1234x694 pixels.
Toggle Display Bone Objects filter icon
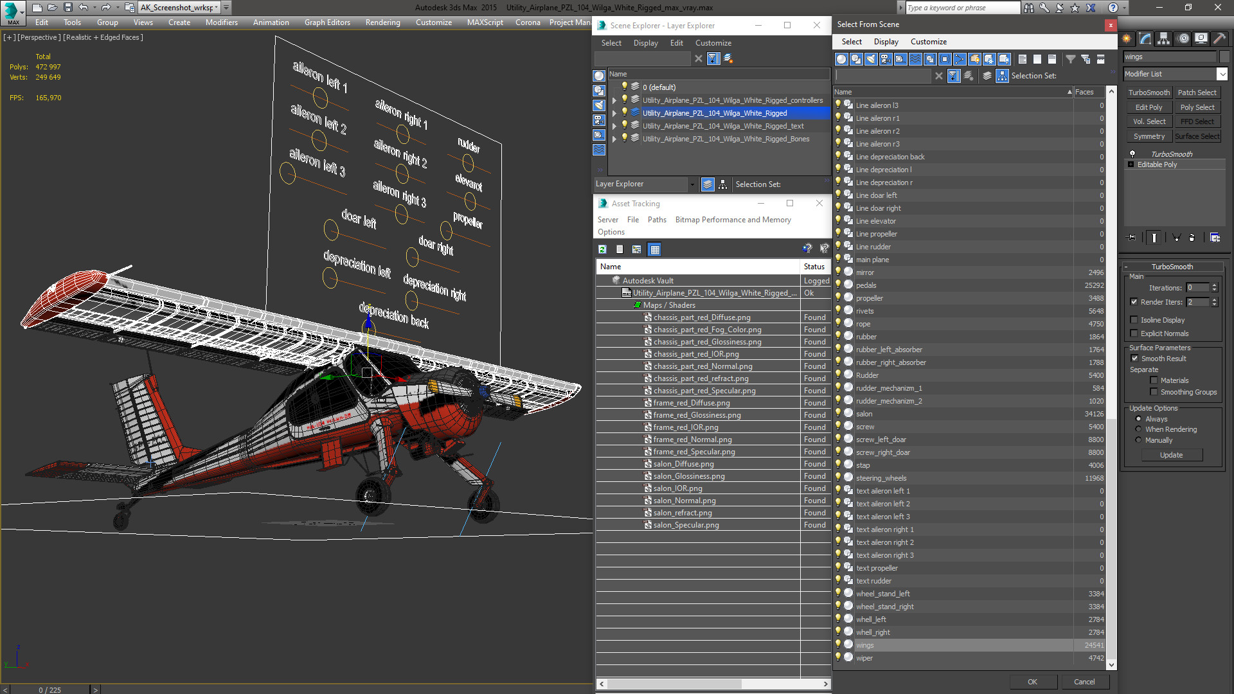(x=960, y=59)
